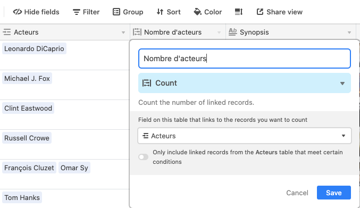Screen dimensions: 360x208
Task: Enable the linked records conditions toggle
Action: click(143, 157)
